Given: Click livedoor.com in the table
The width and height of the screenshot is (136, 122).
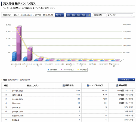Looking at the screenshot, I should pos(18,116).
